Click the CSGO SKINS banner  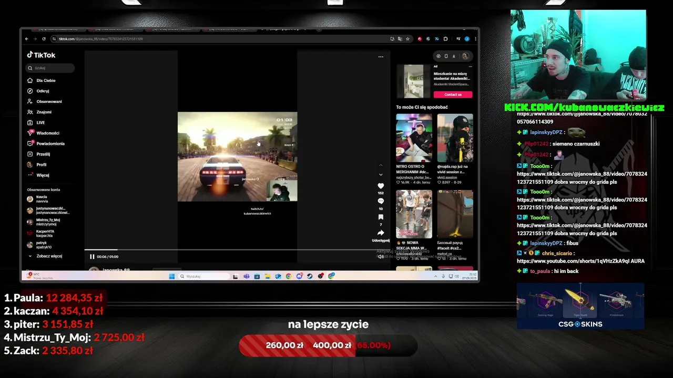pos(580,306)
